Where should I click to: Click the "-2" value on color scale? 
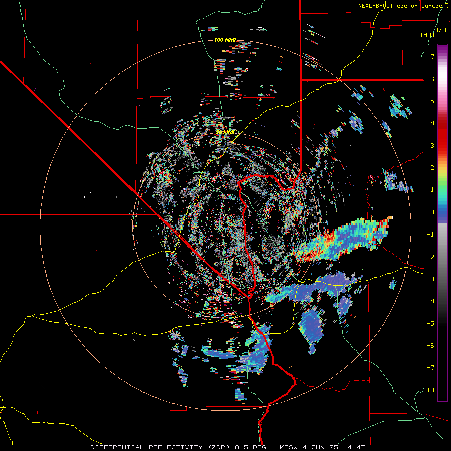pos(430,257)
